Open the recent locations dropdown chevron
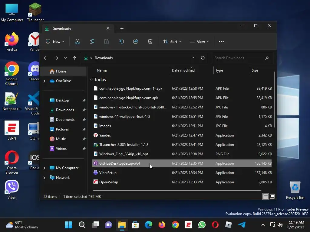 coord(65,58)
